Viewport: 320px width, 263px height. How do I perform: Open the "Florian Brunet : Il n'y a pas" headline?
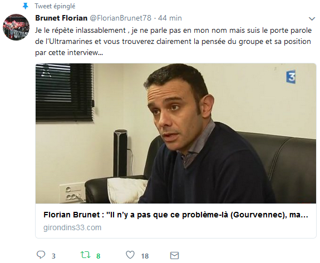[176, 215]
